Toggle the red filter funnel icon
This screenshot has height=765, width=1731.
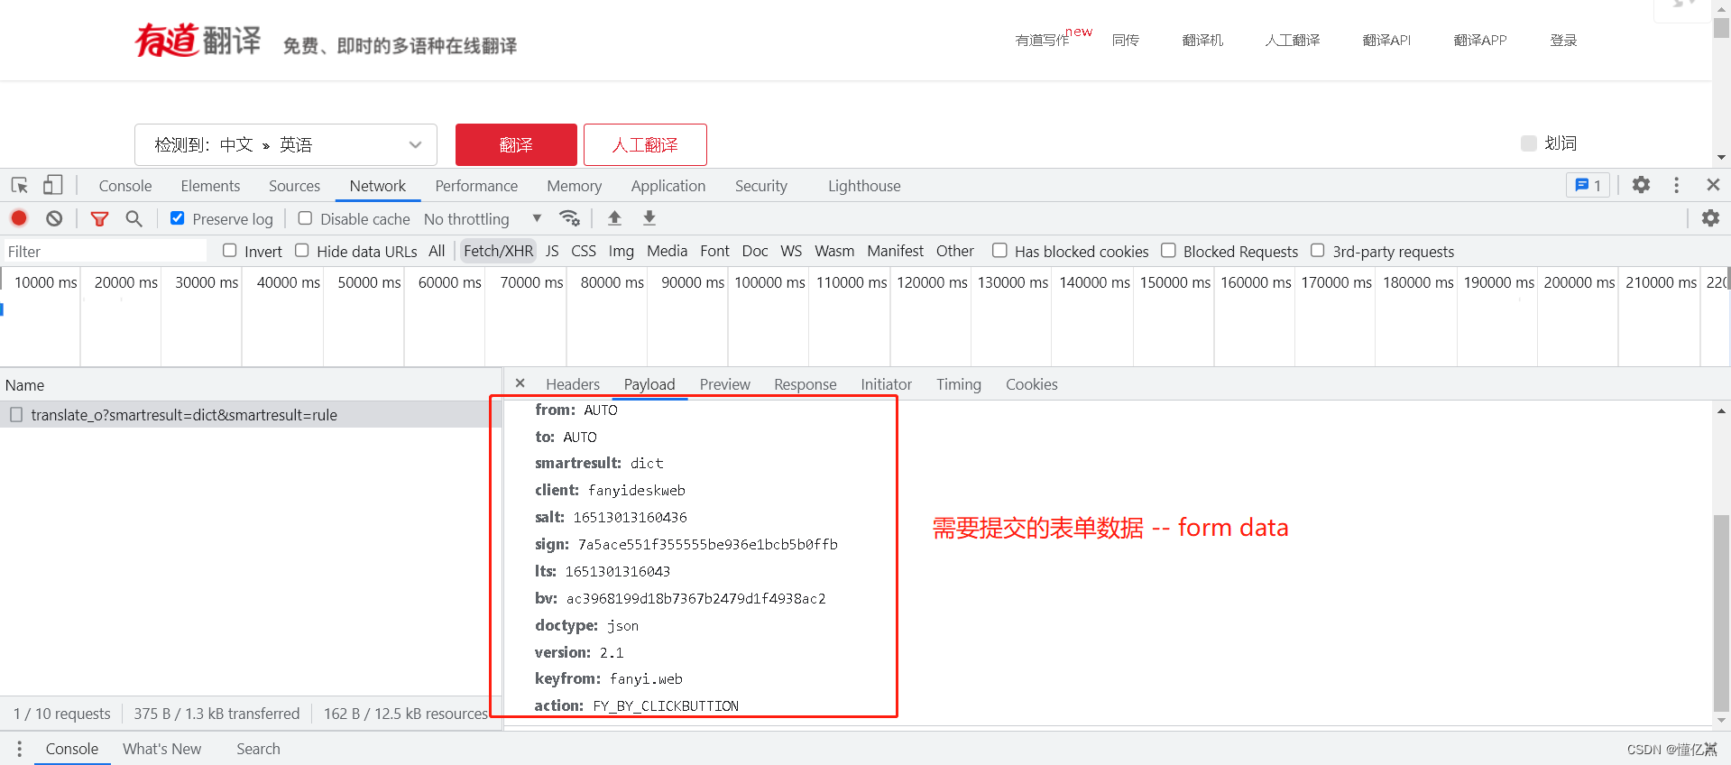tap(99, 218)
